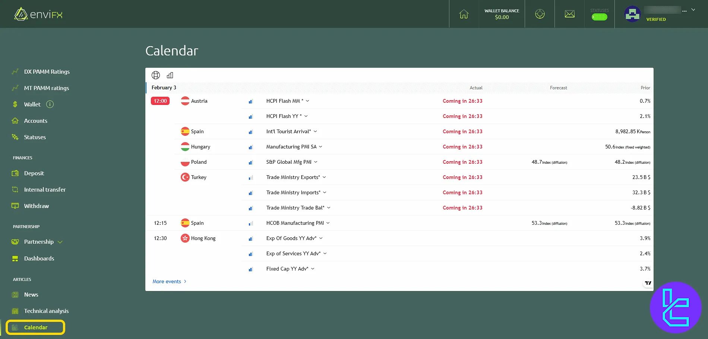The image size is (708, 339).
Task: Click the More events link
Action: [167, 281]
